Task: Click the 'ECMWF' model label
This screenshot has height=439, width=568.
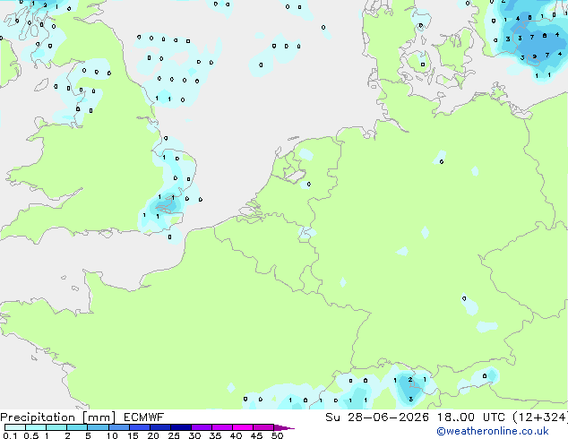Action: (144, 417)
